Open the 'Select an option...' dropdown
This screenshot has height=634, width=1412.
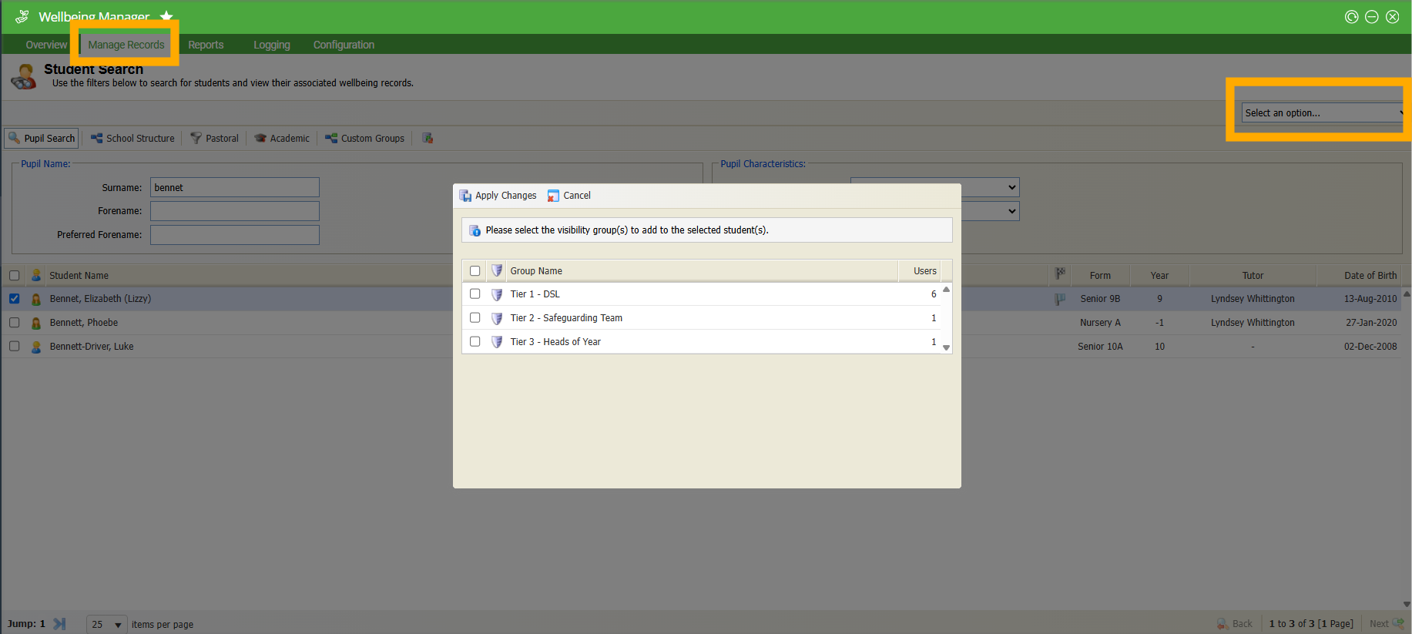[x=1321, y=113]
